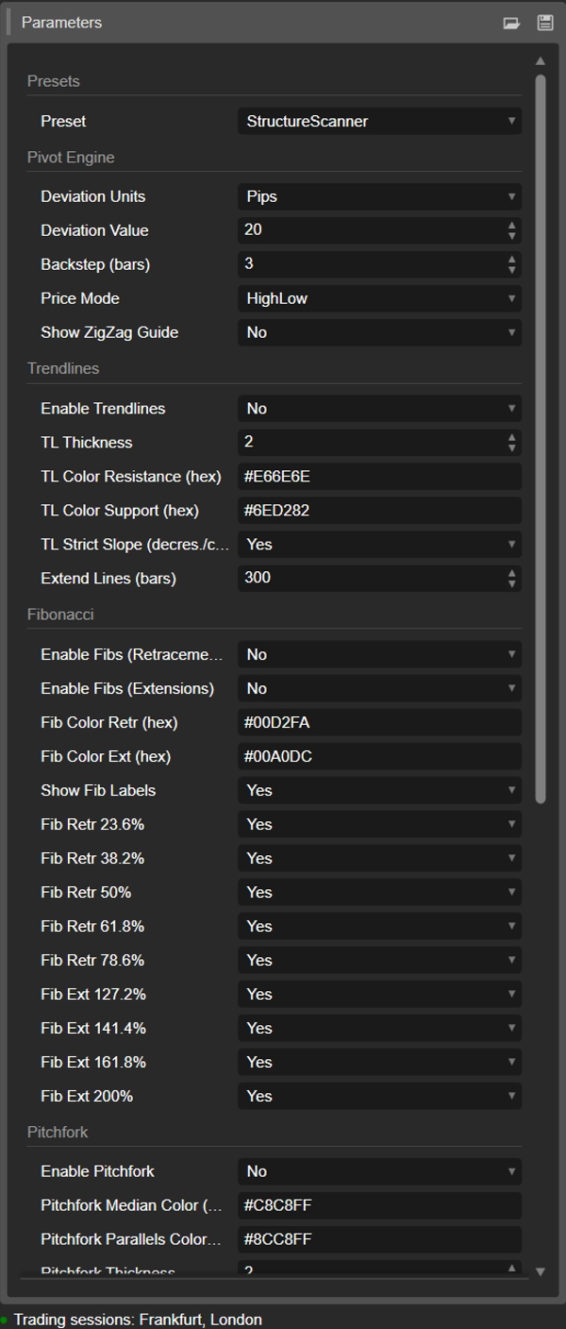Screen dimensions: 566x1329
Task: Decrease Extend Lines (bars) with down stepper
Action: 512,583
